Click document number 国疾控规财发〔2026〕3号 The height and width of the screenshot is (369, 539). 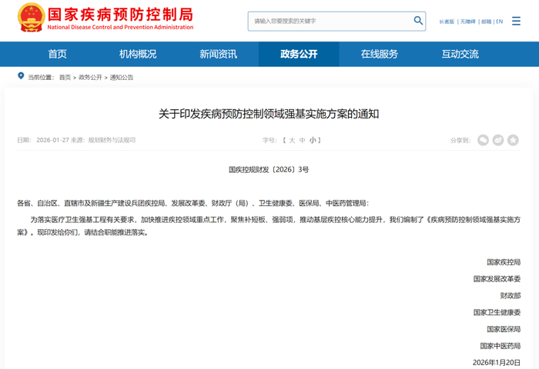click(269, 170)
